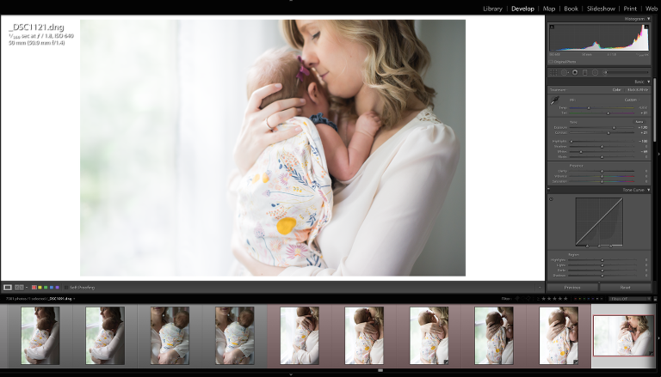661x377 pixels.
Task: Toggle the Tone Curve panel on/off switch
Action: coord(549,190)
